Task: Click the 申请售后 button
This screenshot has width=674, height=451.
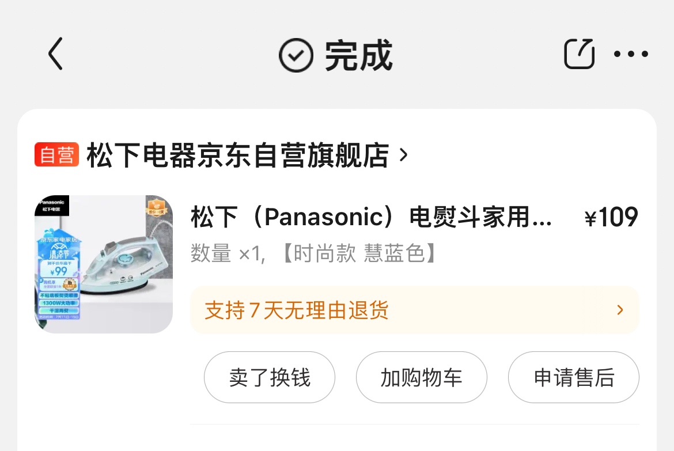Action: tap(574, 377)
